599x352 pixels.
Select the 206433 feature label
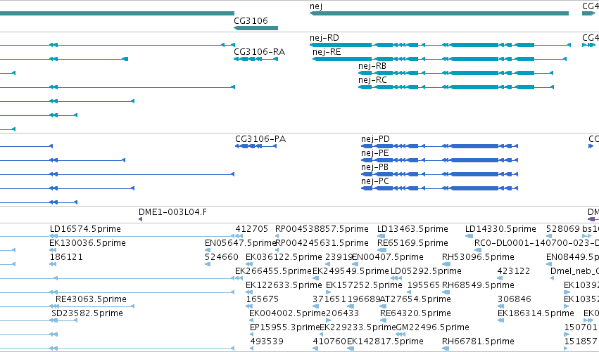343,313
